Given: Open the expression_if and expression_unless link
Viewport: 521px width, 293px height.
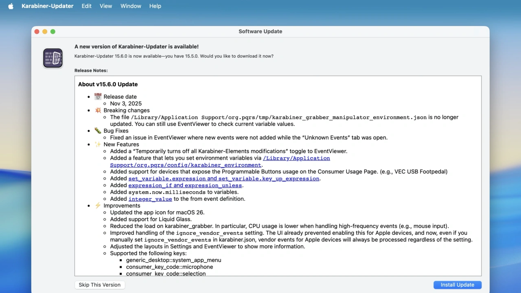Looking at the screenshot, I should pyautogui.click(x=185, y=186).
